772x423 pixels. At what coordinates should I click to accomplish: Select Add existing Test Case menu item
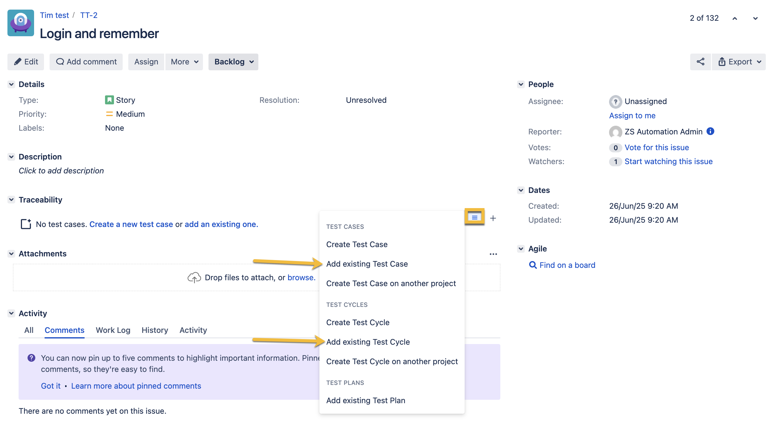tap(367, 264)
